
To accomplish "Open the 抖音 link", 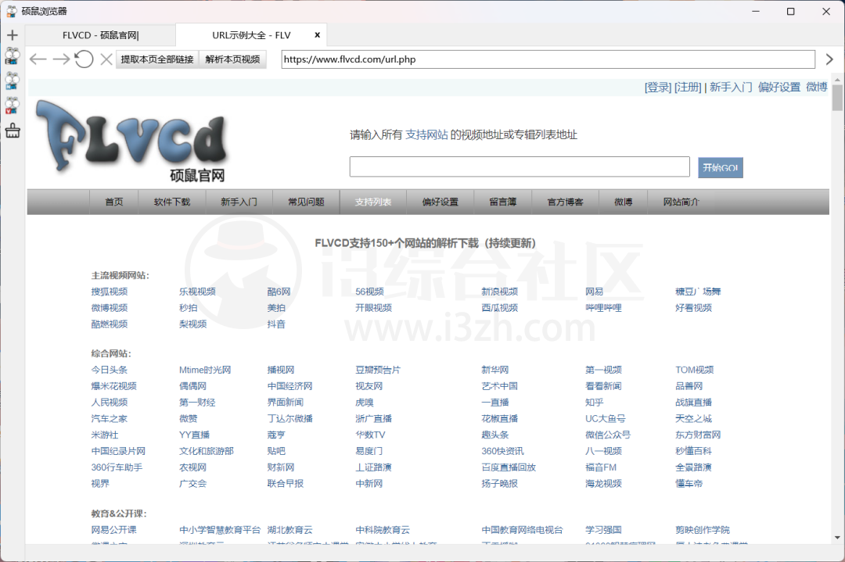I will coord(276,324).
